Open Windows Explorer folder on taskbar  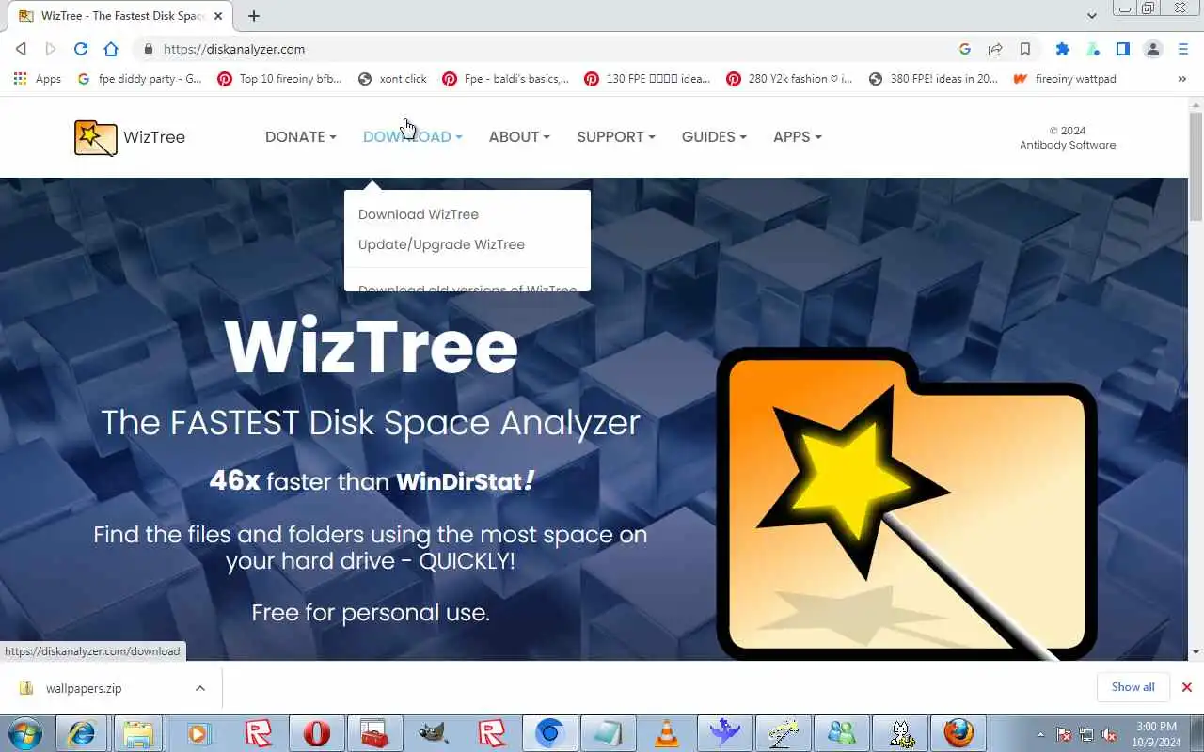[x=139, y=732]
